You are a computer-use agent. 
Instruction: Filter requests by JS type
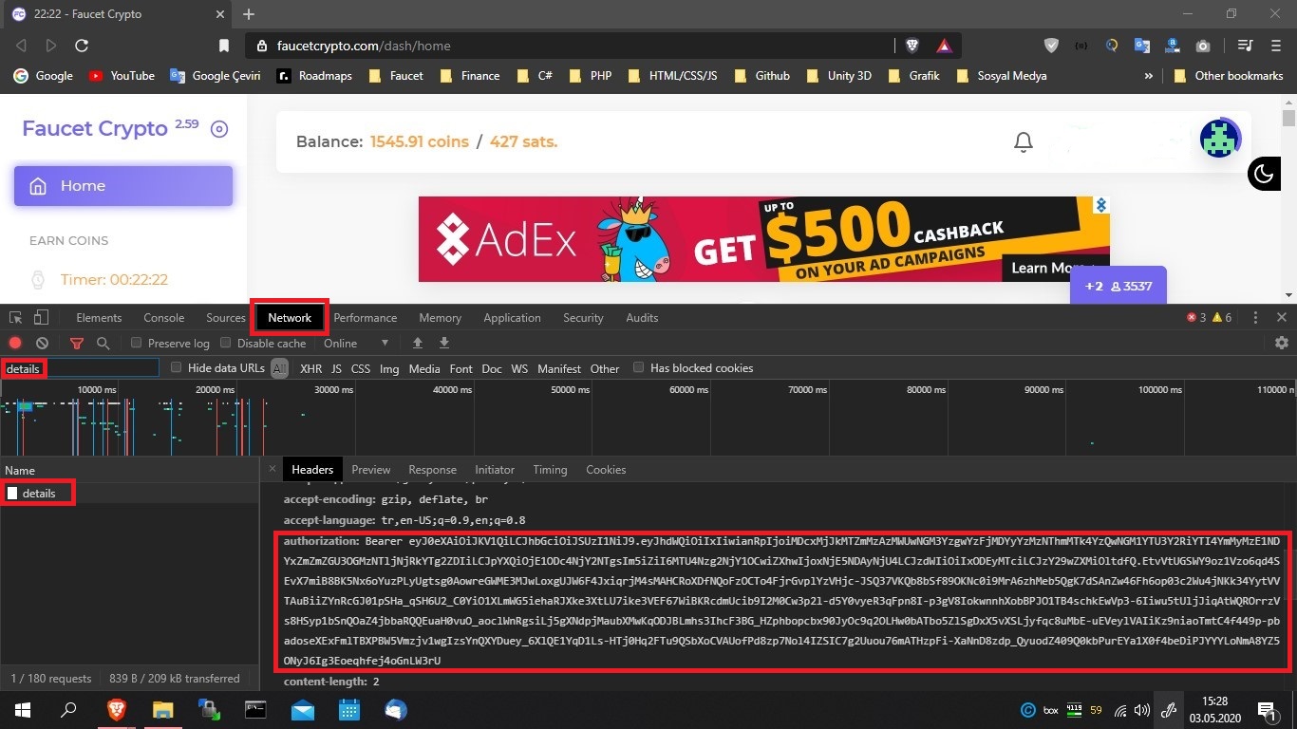tap(336, 368)
